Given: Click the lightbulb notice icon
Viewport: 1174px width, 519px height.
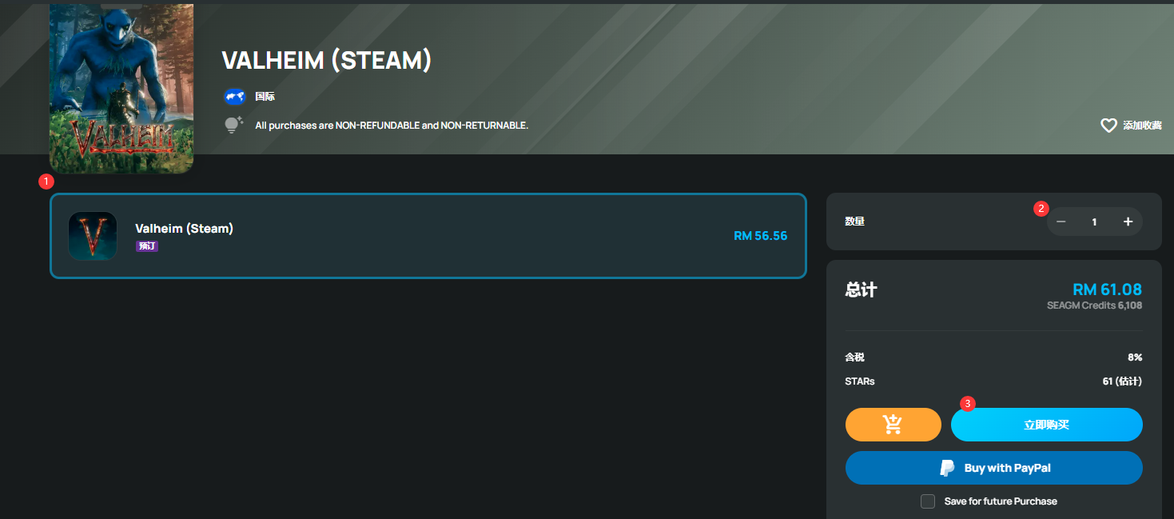Looking at the screenshot, I should 233,125.
